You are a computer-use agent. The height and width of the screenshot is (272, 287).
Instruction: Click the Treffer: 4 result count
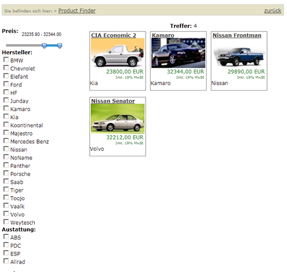point(183,26)
